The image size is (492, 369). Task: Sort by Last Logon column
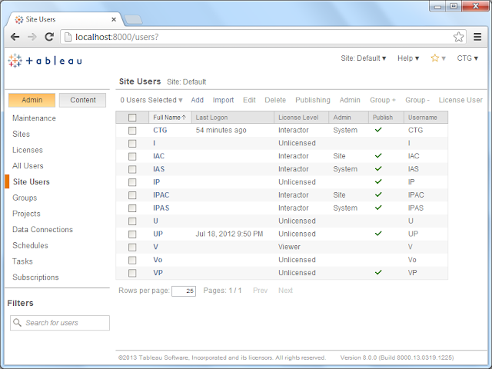[x=232, y=118]
